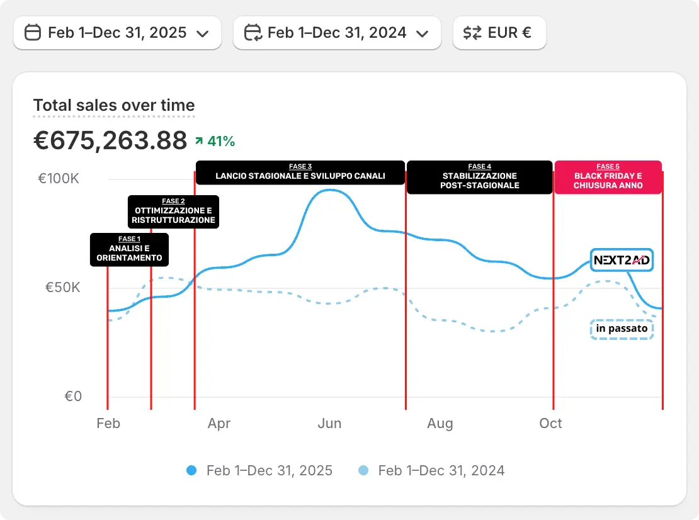The image size is (699, 520).
Task: Click the dark blue 2025 legend dot
Action: point(191,470)
